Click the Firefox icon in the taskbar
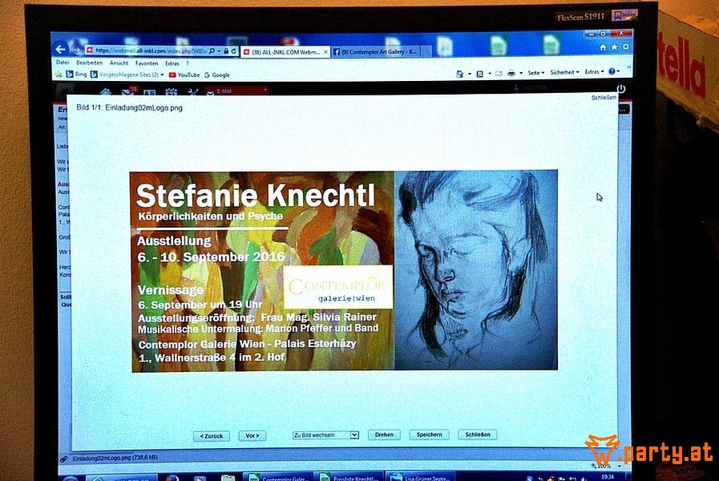719x481 pixels. click(x=172, y=478)
